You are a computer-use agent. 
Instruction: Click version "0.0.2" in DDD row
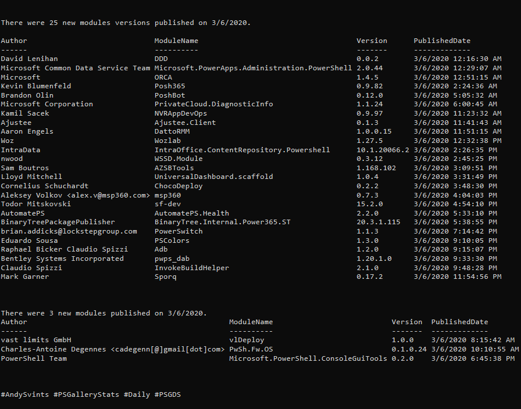pyautogui.click(x=367, y=59)
